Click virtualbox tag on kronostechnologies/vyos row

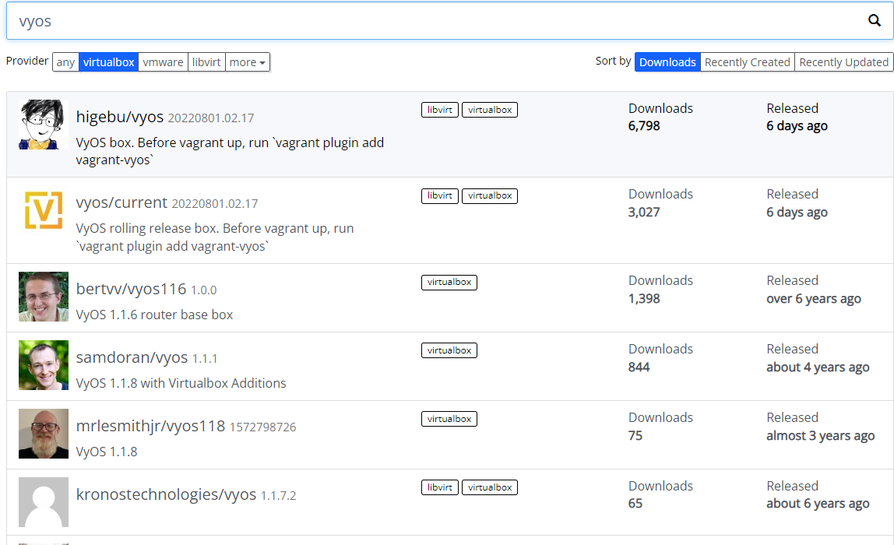(490, 487)
